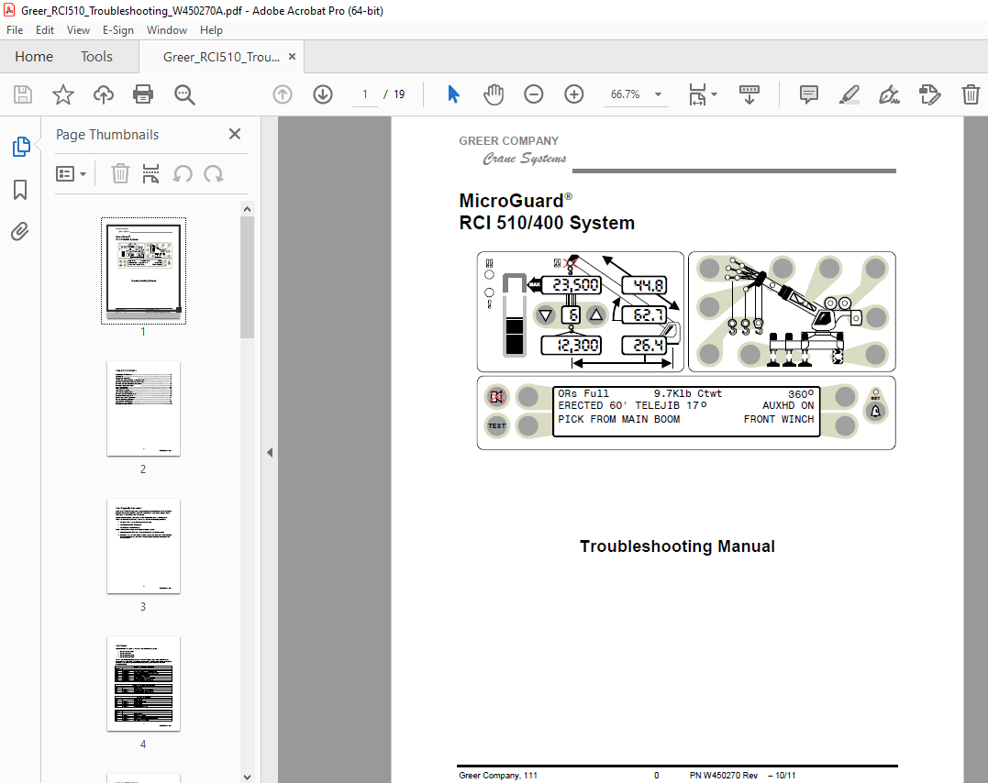
Task: Open the Bookmarks panel
Action: coord(20,189)
